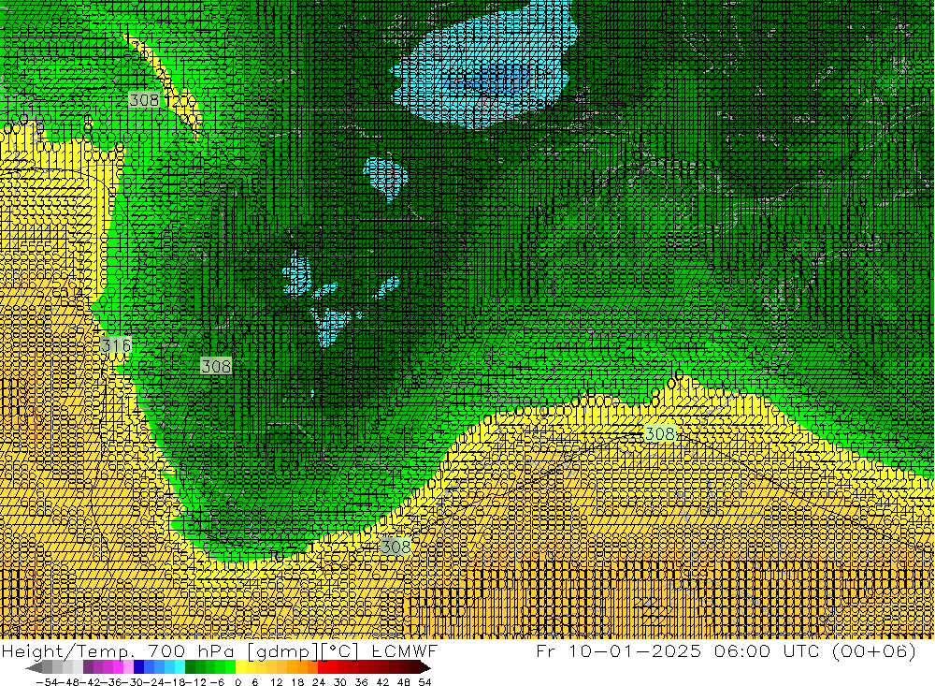Click the 316 contour height label
The width and height of the screenshot is (935, 686).
tap(116, 345)
